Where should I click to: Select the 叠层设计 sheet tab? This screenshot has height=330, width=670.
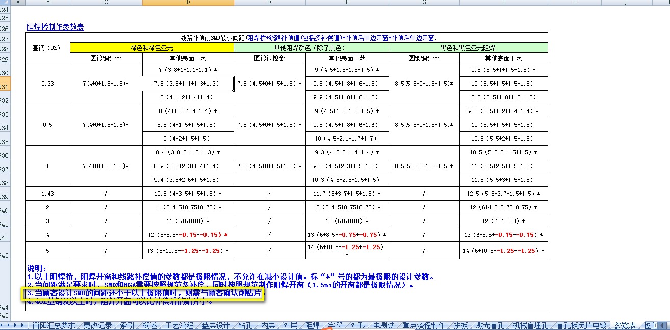216,325
